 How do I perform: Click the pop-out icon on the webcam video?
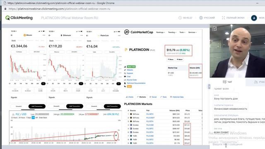click(214, 29)
